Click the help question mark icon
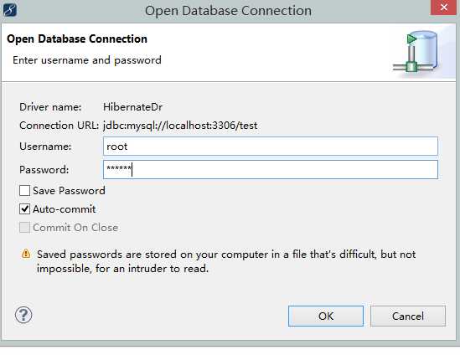 tap(23, 315)
